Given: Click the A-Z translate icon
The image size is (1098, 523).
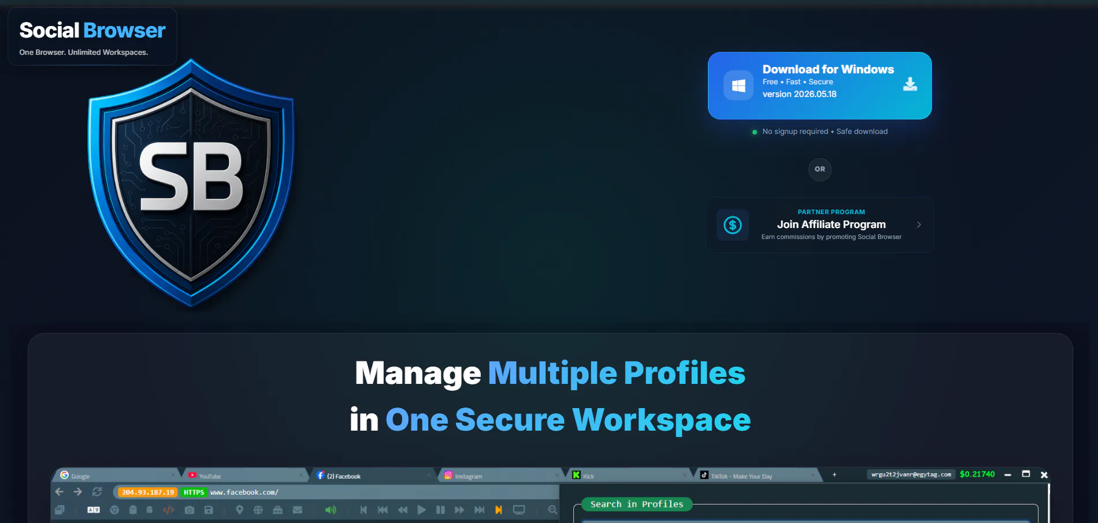Looking at the screenshot, I should (x=94, y=510).
